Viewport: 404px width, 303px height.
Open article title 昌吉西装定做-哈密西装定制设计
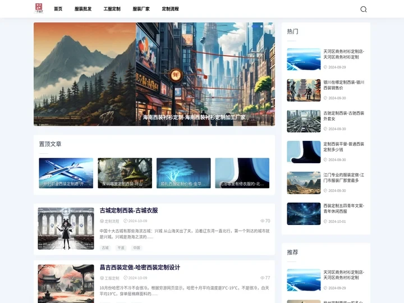point(140,268)
